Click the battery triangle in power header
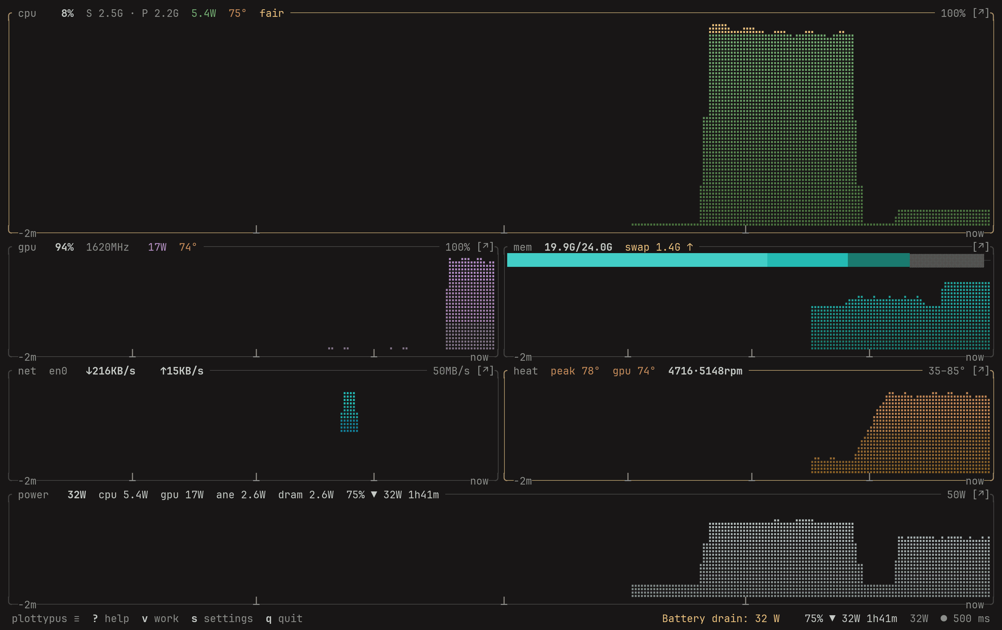1002x630 pixels. [x=374, y=495]
